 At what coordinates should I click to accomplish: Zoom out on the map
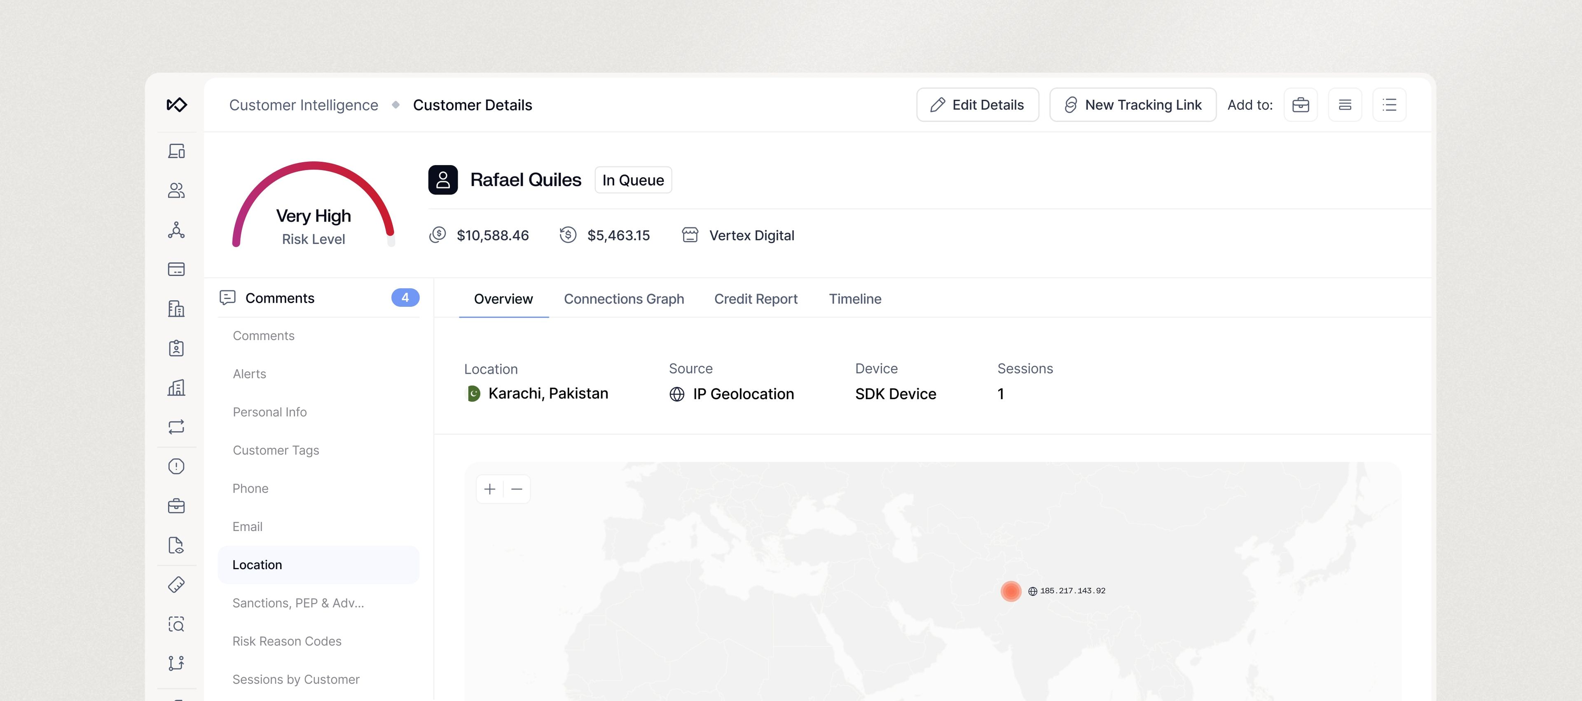pyautogui.click(x=517, y=489)
